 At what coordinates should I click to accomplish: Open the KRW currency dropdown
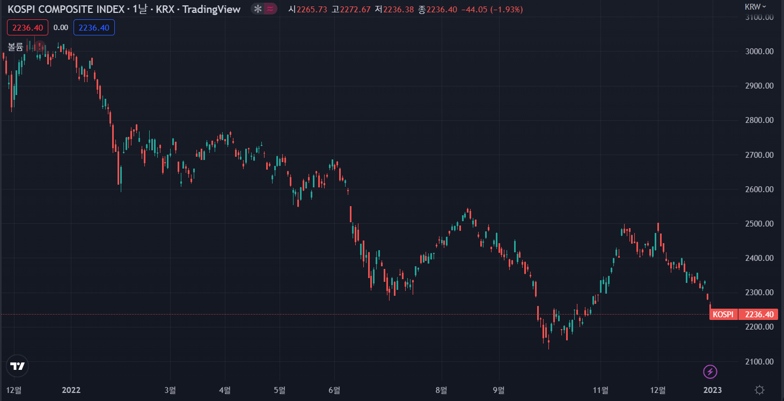click(756, 6)
